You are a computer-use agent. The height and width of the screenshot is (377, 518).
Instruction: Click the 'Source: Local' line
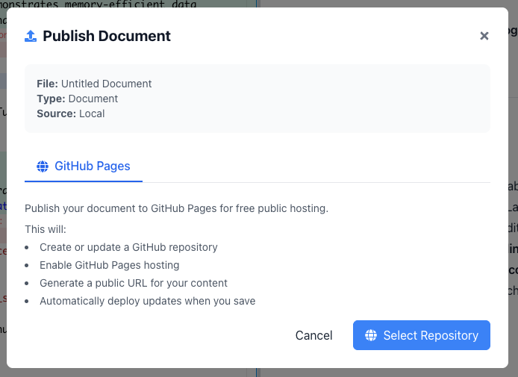click(x=71, y=113)
